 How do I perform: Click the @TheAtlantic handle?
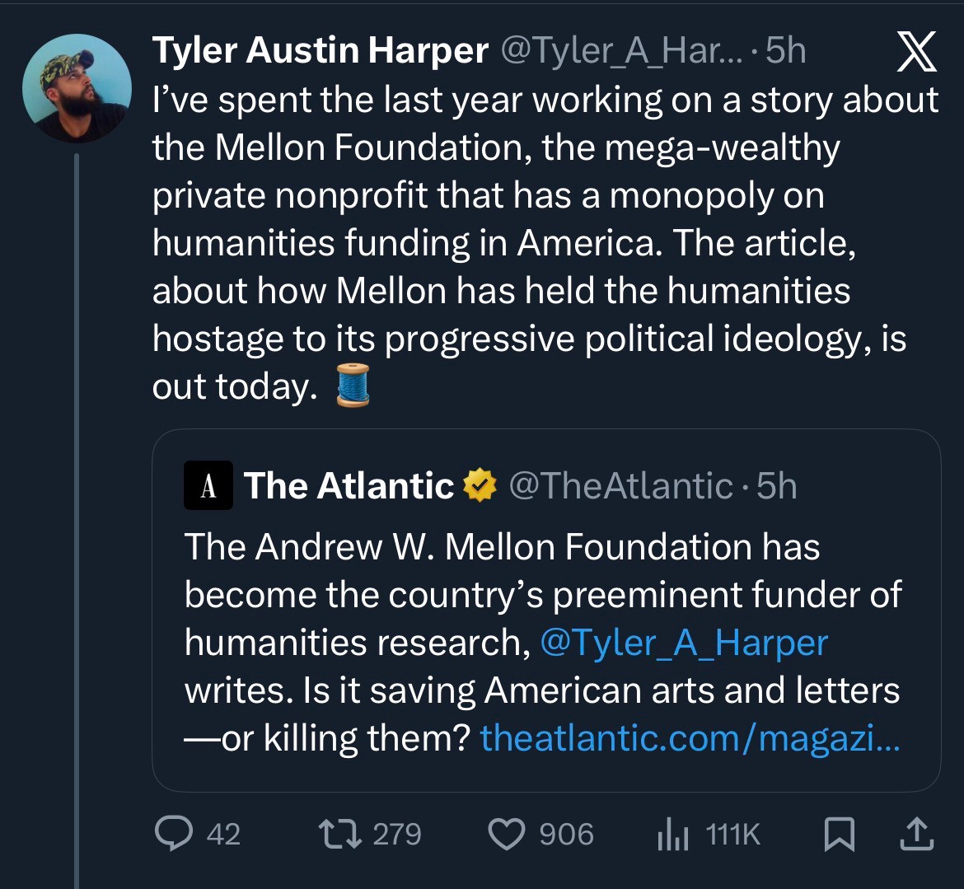pyautogui.click(x=621, y=486)
